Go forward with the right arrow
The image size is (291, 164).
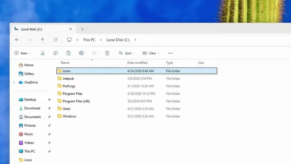[30, 40]
